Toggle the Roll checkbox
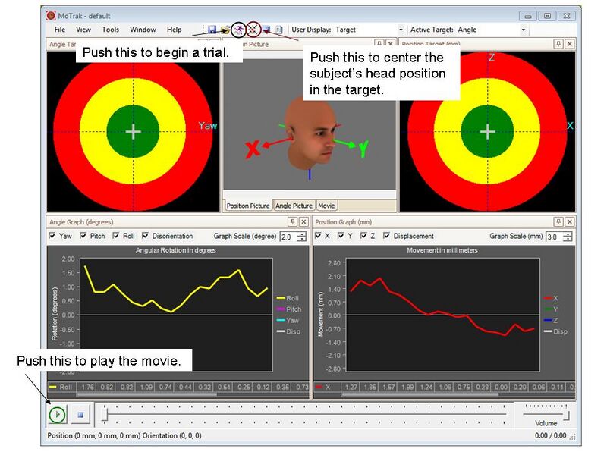 (116, 236)
